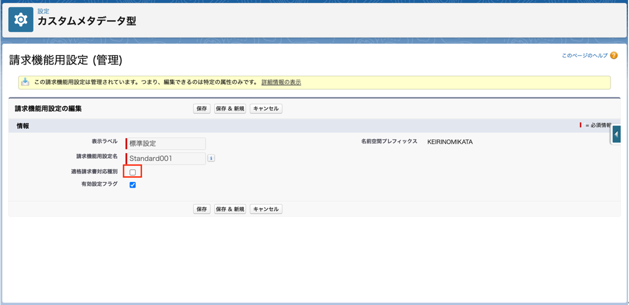629x305 pixels.
Task: Click the Setup gear icon
Action: 21,20
